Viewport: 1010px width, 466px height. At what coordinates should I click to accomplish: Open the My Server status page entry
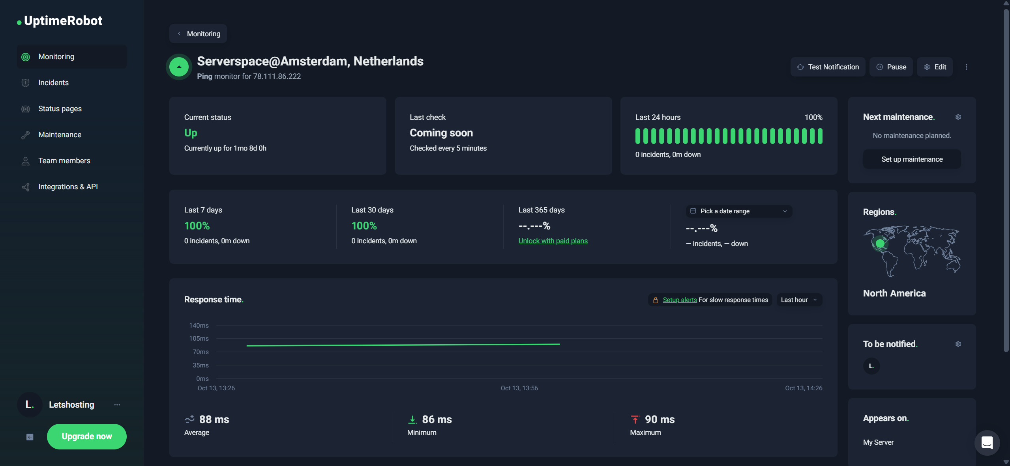(878, 442)
